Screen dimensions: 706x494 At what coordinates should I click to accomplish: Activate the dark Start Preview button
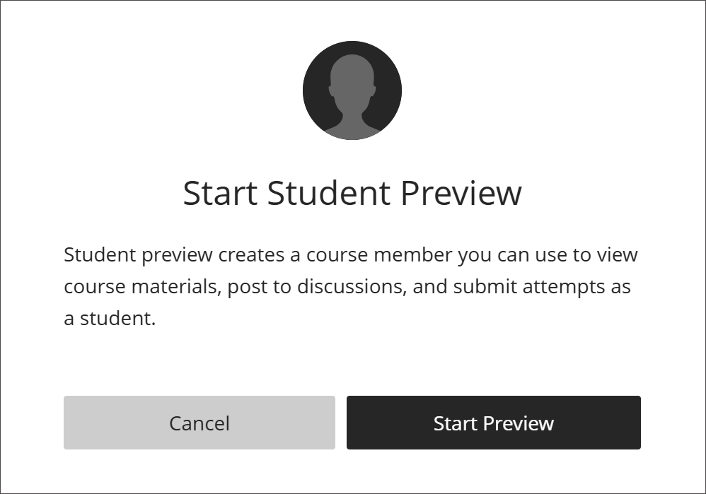(x=493, y=422)
